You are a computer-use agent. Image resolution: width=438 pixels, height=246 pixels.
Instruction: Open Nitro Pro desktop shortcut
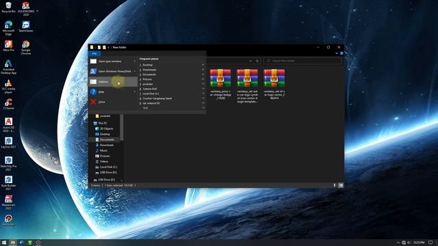(x=8, y=46)
